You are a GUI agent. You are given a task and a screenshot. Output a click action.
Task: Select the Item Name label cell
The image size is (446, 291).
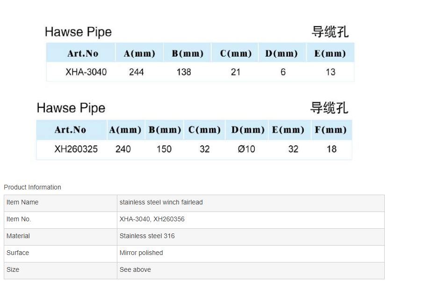[22, 203]
